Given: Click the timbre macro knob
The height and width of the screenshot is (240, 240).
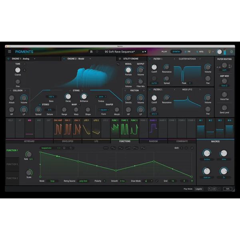Looking at the screenshot, I should 207,153.
